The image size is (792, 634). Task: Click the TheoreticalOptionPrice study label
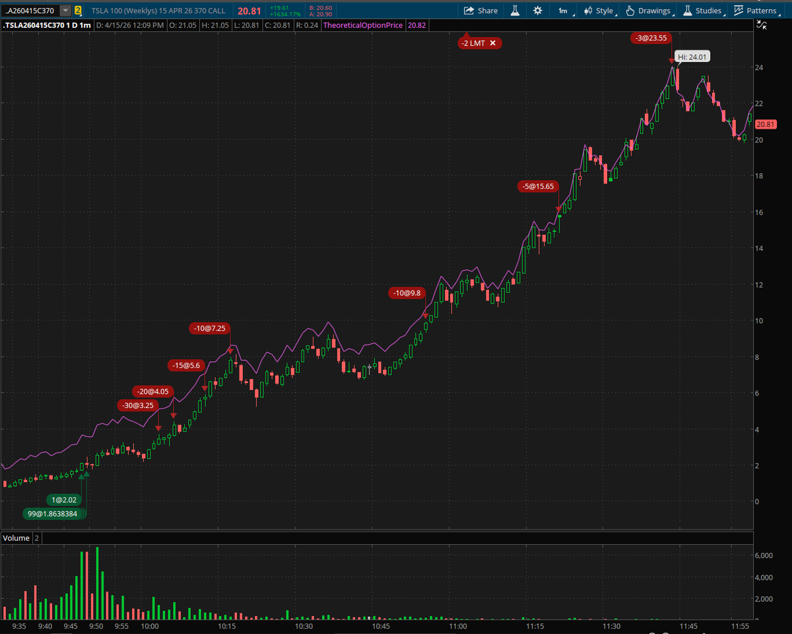[364, 25]
